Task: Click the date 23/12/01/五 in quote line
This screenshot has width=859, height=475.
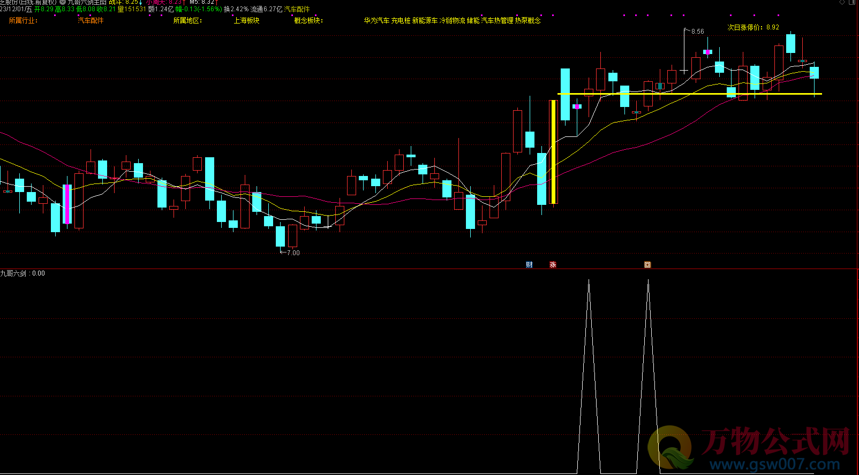Action: 16,9
